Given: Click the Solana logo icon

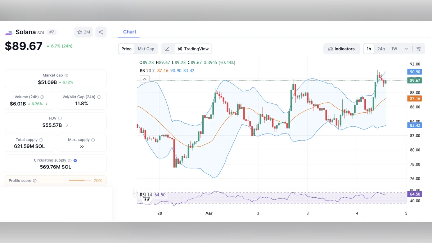Looking at the screenshot, I should click(x=9, y=32).
